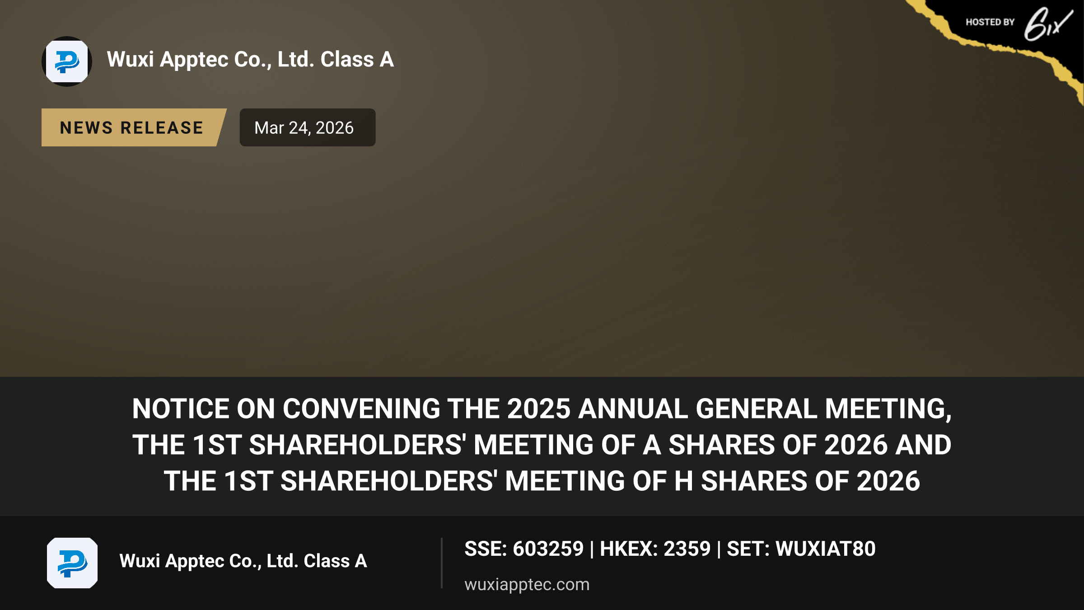This screenshot has width=1084, height=610.
Task: Click the headline line mentioning H SHARES OF 2026
Action: coord(542,481)
